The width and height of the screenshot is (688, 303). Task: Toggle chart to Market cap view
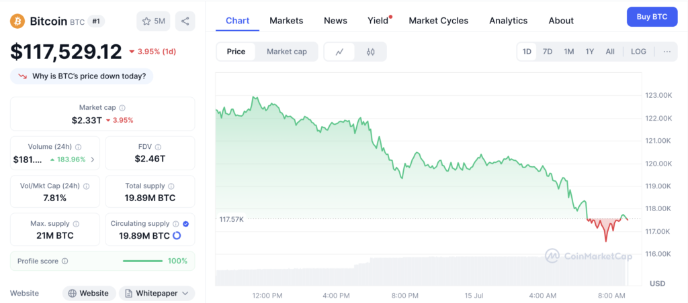286,52
